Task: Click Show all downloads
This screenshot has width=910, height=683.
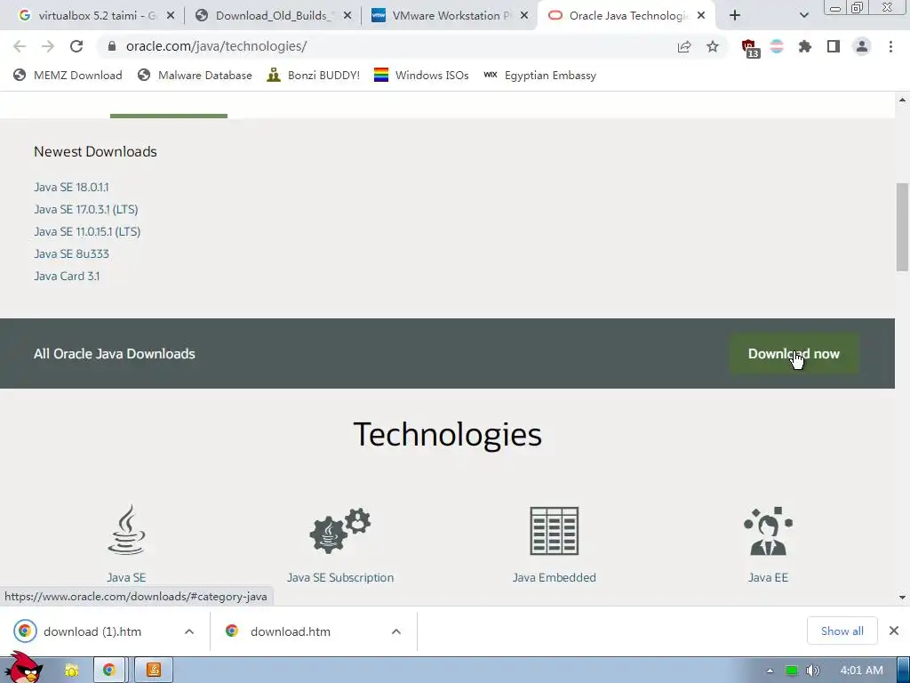Action: point(842,631)
